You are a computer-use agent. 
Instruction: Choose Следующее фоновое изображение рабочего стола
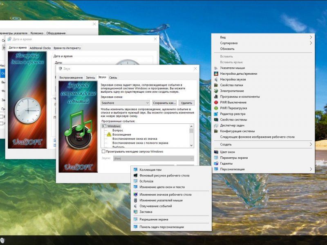[x=258, y=137]
